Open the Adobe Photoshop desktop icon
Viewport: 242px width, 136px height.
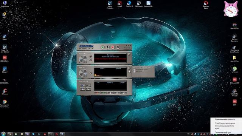110,5
